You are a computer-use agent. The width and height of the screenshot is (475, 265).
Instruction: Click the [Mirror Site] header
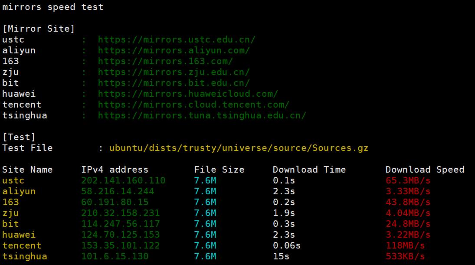coord(39,29)
